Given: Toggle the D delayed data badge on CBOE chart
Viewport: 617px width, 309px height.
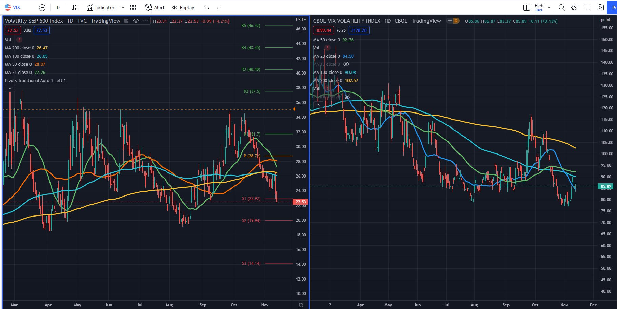Looking at the screenshot, I should point(456,21).
